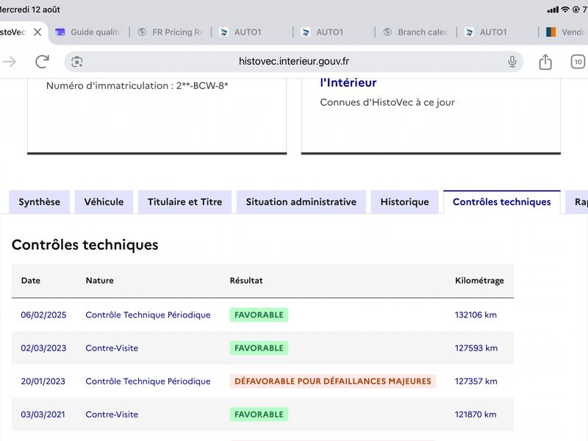This screenshot has width=588, height=441.
Task: Open the Titulaire et Titre tab
Action: click(185, 202)
